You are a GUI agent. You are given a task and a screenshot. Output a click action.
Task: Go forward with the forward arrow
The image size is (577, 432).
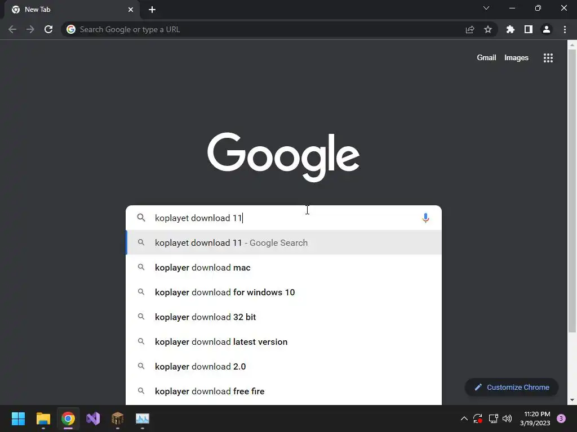[x=30, y=29]
